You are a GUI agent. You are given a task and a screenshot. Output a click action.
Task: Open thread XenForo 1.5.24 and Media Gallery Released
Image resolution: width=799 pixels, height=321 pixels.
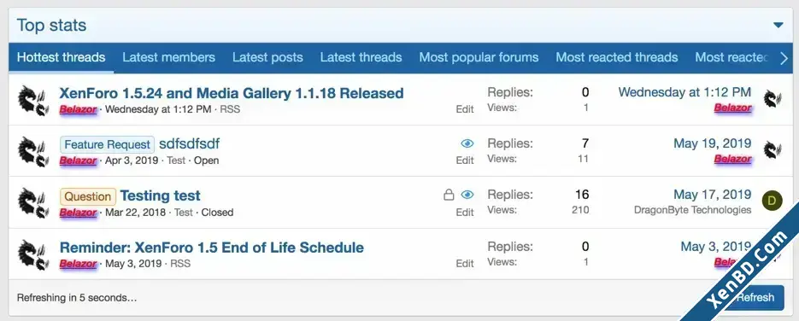click(x=232, y=93)
